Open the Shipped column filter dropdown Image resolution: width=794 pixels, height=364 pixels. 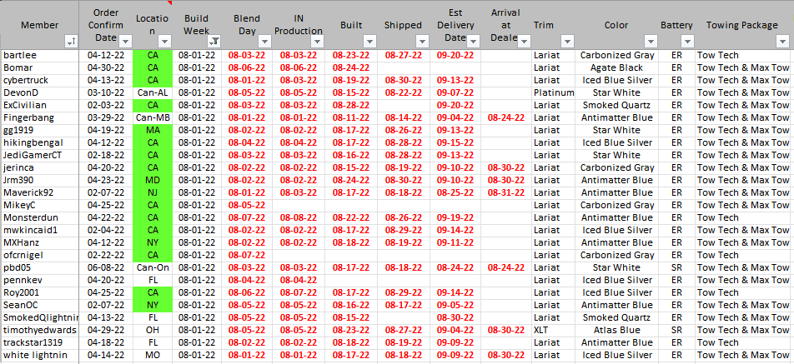tap(421, 40)
